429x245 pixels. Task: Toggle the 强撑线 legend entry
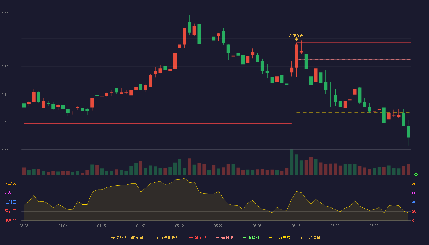pyautogui.click(x=251, y=238)
